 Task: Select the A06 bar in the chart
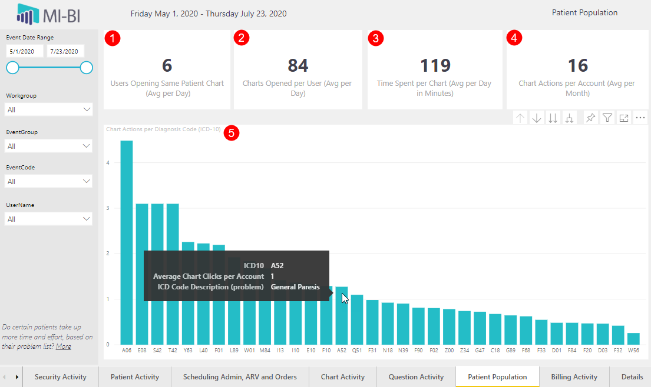[x=127, y=242]
